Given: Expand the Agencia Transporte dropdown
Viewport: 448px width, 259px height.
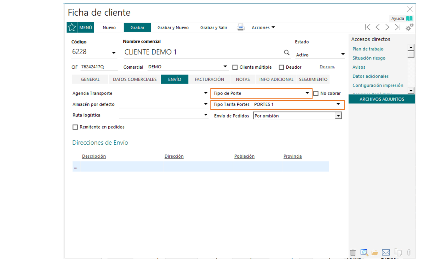Looking at the screenshot, I should [206, 93].
